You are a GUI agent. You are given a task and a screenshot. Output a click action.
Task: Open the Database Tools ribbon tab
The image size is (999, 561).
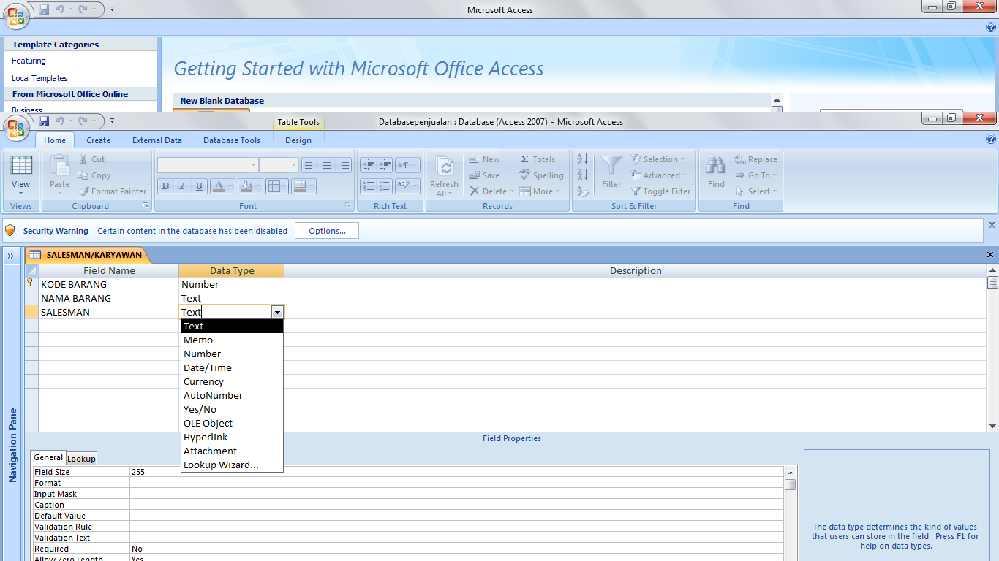pos(232,140)
